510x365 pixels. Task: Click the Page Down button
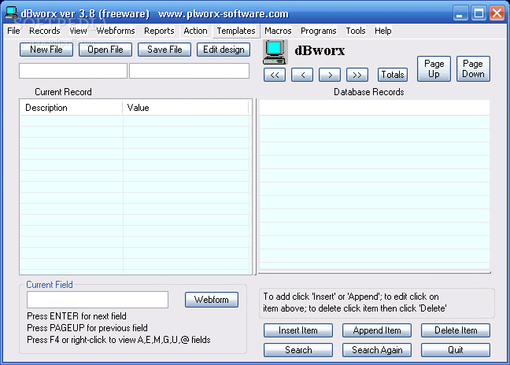[x=473, y=68]
